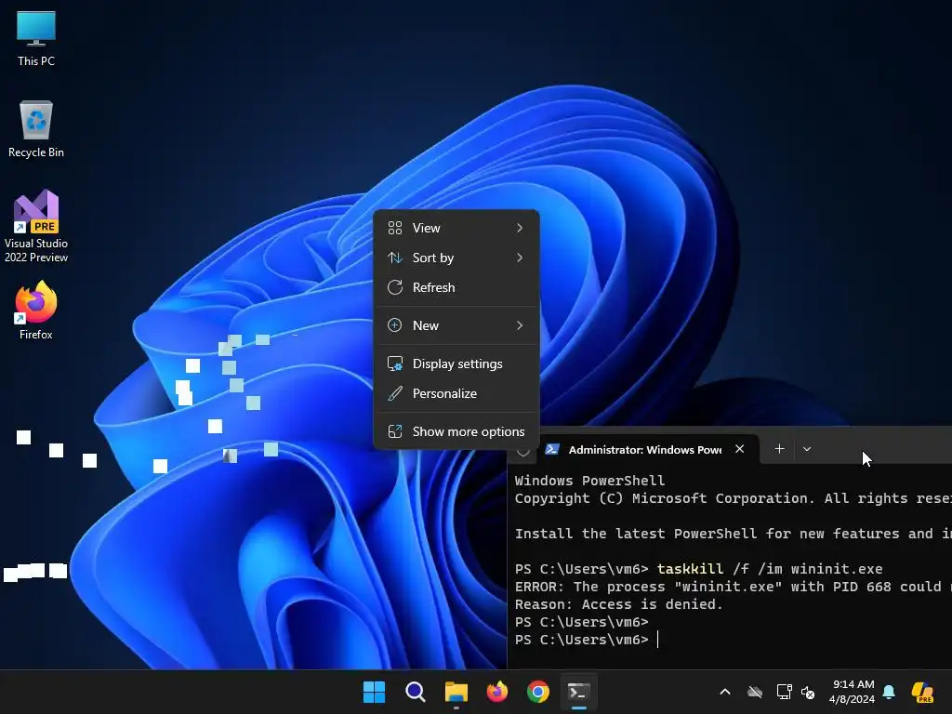Open the notifications bell
Viewport: 952px width, 714px height.
(889, 692)
